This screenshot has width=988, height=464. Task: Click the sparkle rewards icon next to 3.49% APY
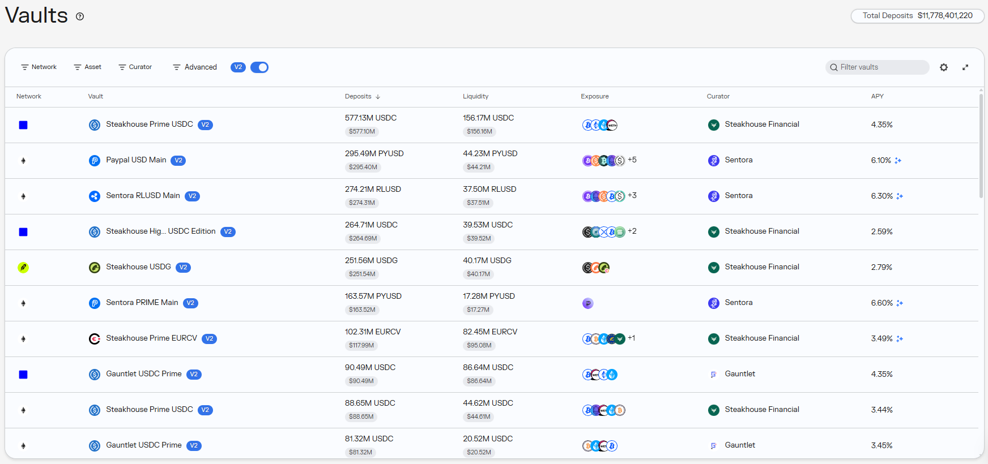(x=900, y=339)
